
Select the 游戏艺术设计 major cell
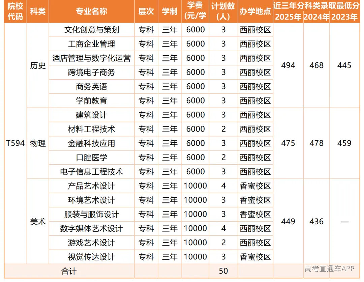pyautogui.click(x=91, y=243)
